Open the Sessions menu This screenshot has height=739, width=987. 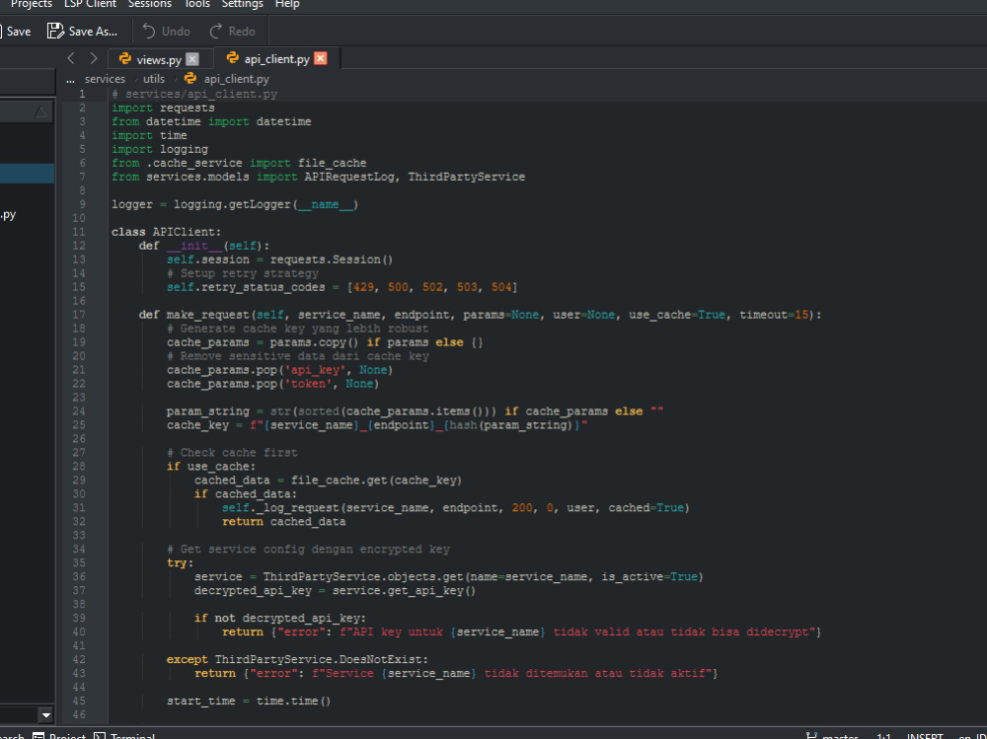[x=150, y=4]
